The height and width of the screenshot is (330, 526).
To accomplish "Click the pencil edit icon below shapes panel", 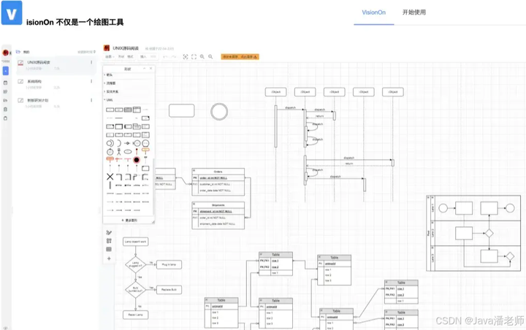I will click(x=109, y=232).
